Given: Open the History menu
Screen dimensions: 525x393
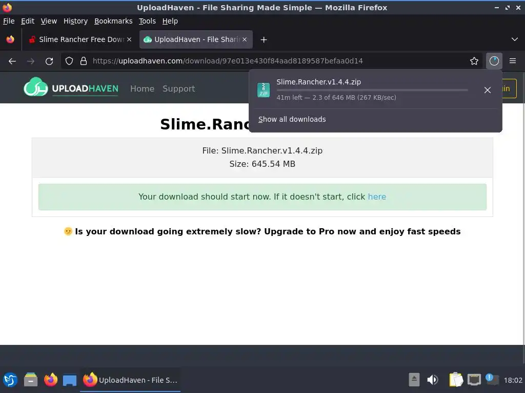Looking at the screenshot, I should pyautogui.click(x=76, y=21).
